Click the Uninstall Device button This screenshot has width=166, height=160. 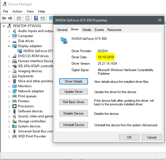[74, 125]
